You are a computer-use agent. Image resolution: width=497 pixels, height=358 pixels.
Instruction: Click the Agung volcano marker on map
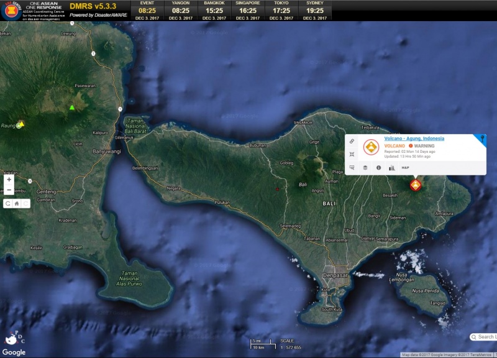[x=416, y=185]
